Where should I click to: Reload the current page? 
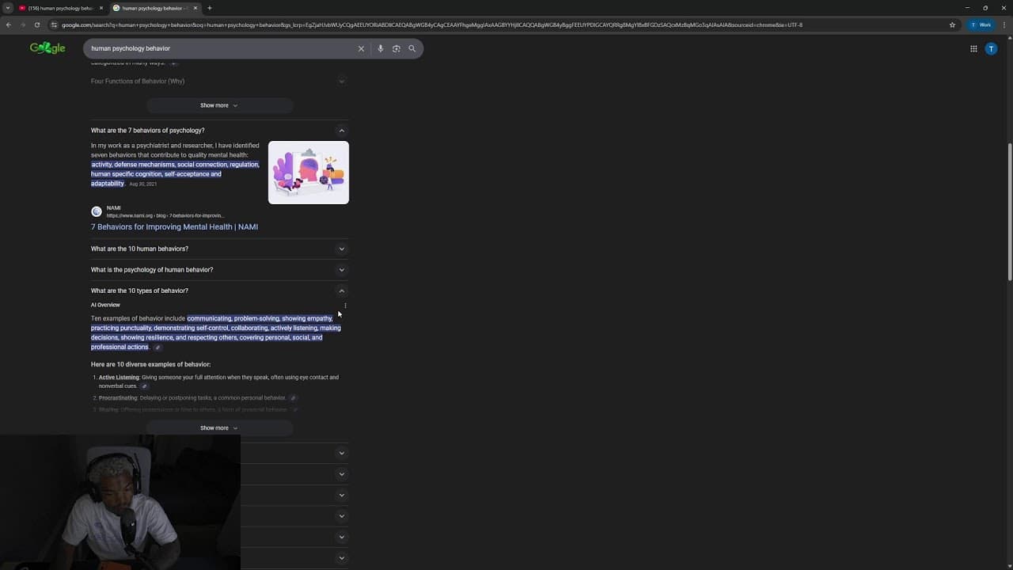tap(36, 25)
